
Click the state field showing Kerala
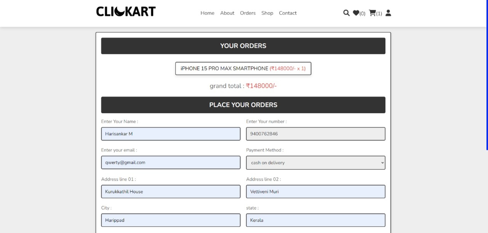click(x=316, y=220)
